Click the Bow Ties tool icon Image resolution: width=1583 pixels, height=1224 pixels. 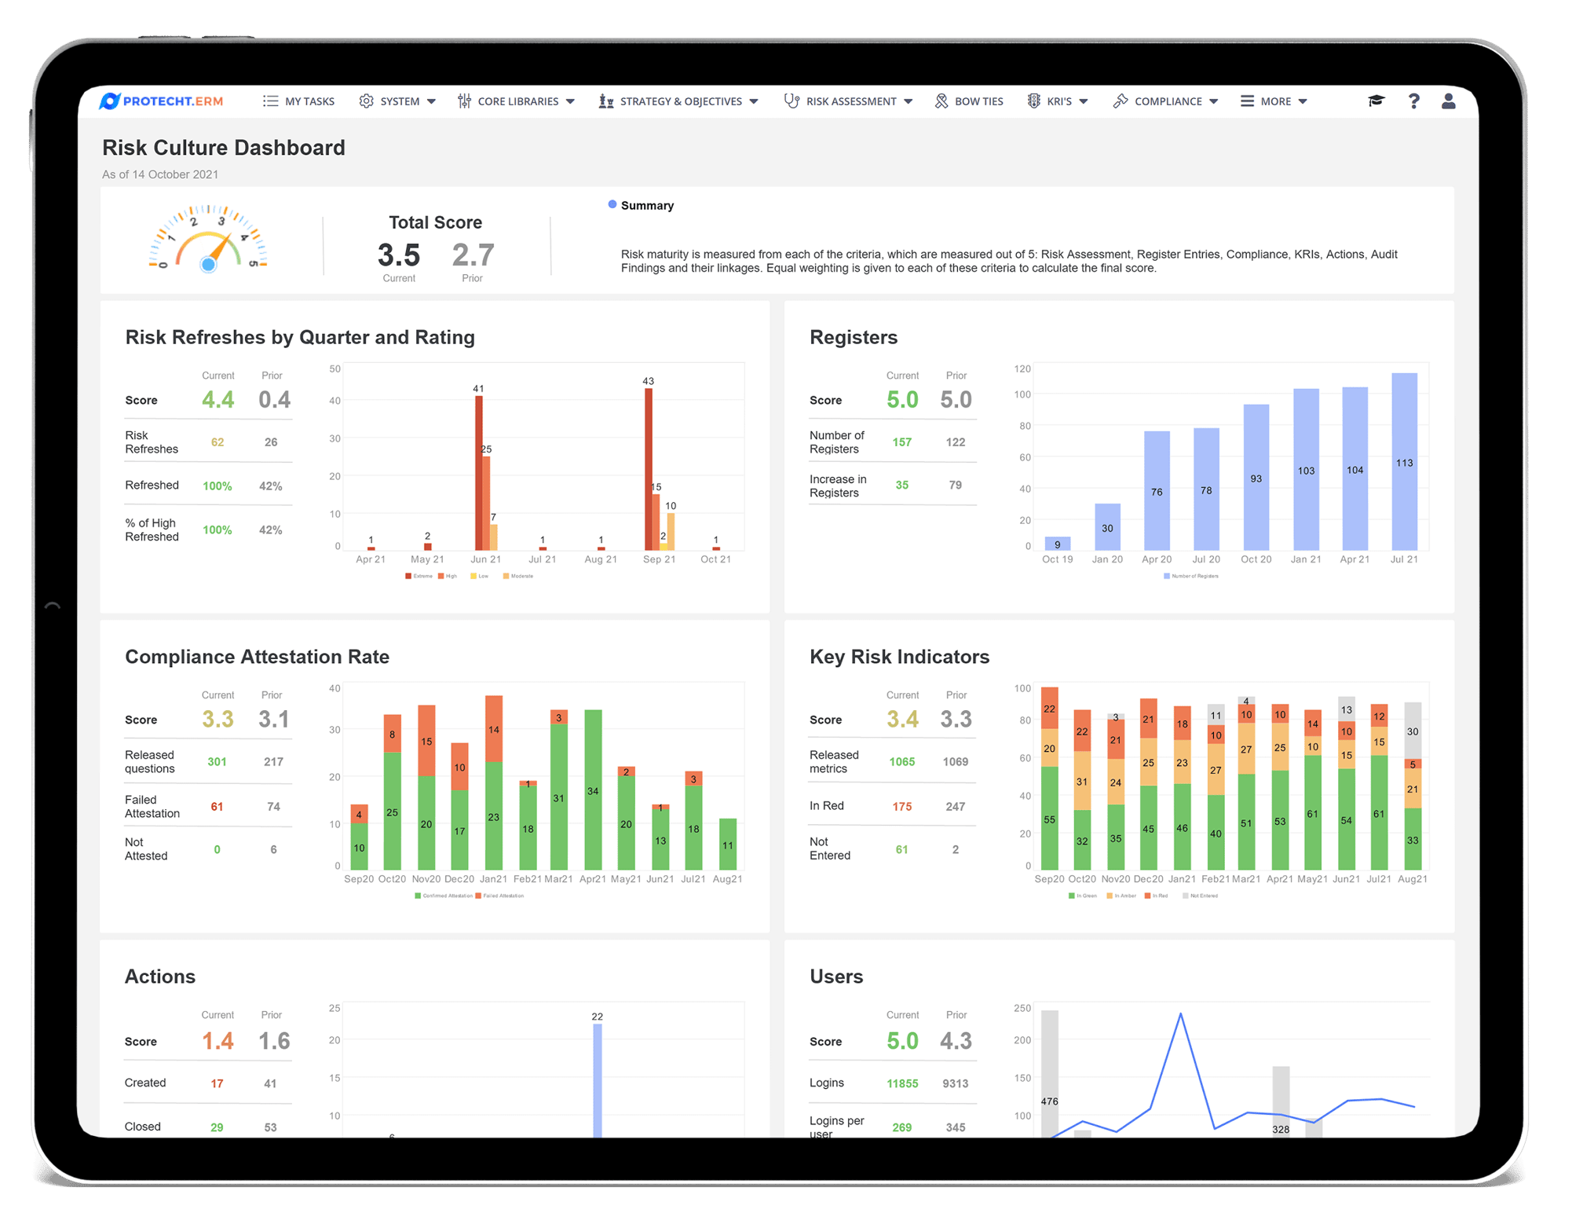pos(941,101)
